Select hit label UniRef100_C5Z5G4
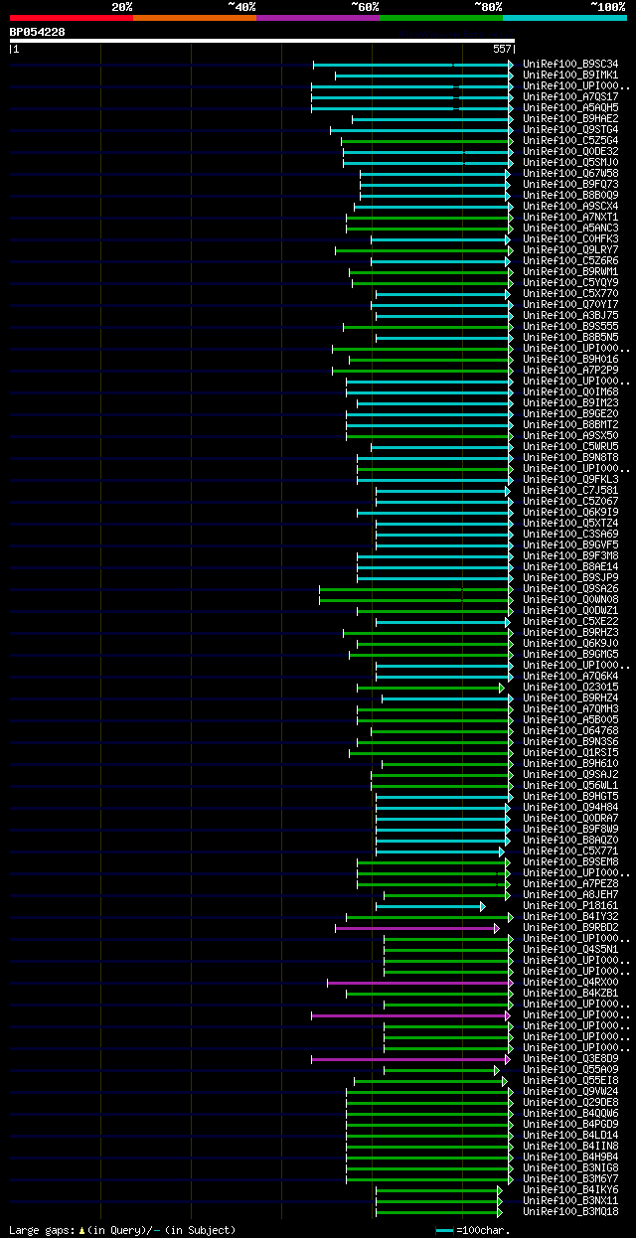The height and width of the screenshot is (1238, 636). (x=570, y=141)
